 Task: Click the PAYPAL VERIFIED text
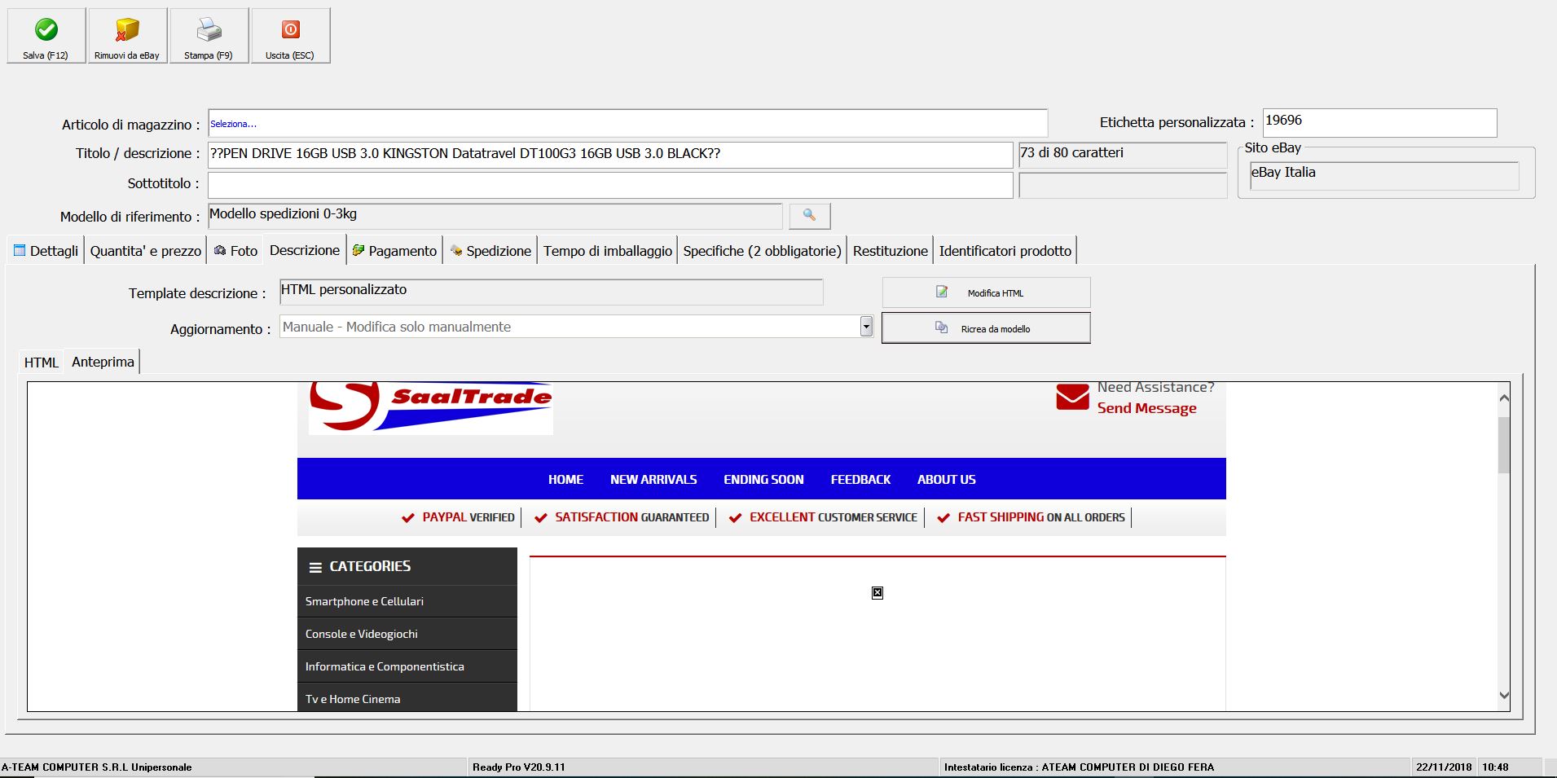coord(468,517)
